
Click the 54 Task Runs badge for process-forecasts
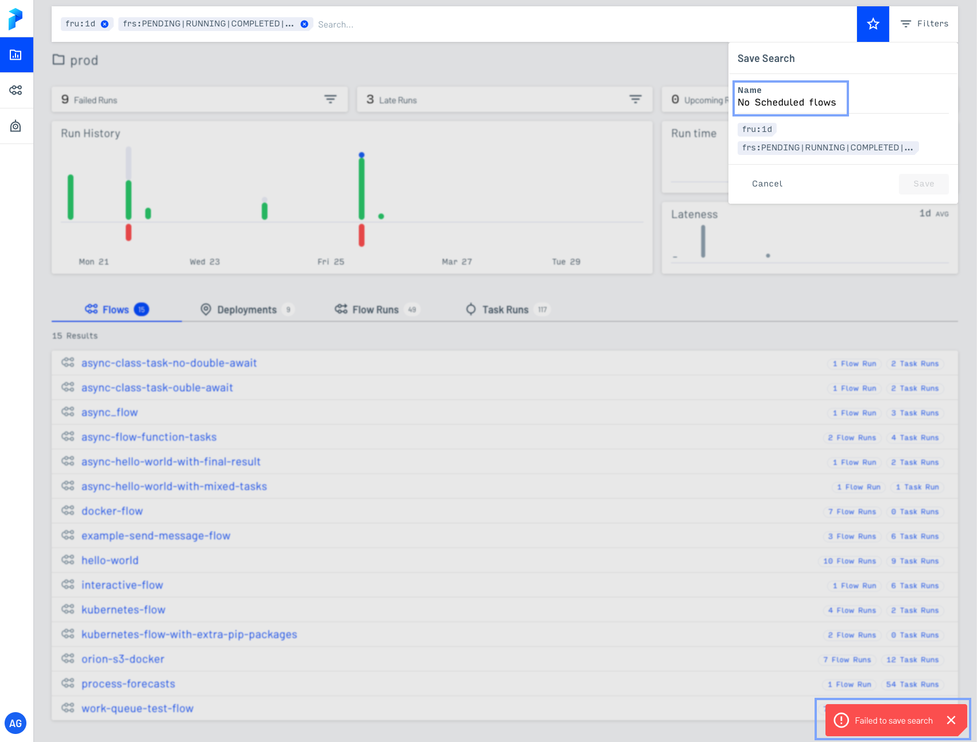[912, 684]
